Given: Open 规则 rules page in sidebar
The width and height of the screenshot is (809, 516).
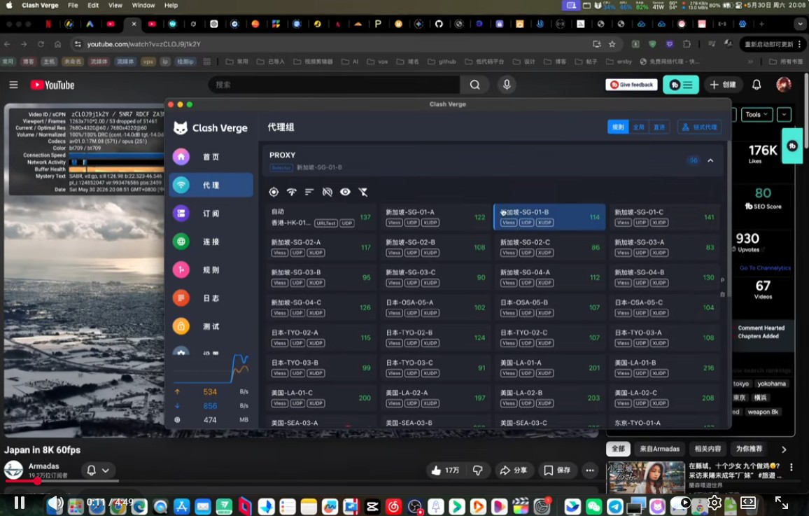Looking at the screenshot, I should [x=211, y=270].
